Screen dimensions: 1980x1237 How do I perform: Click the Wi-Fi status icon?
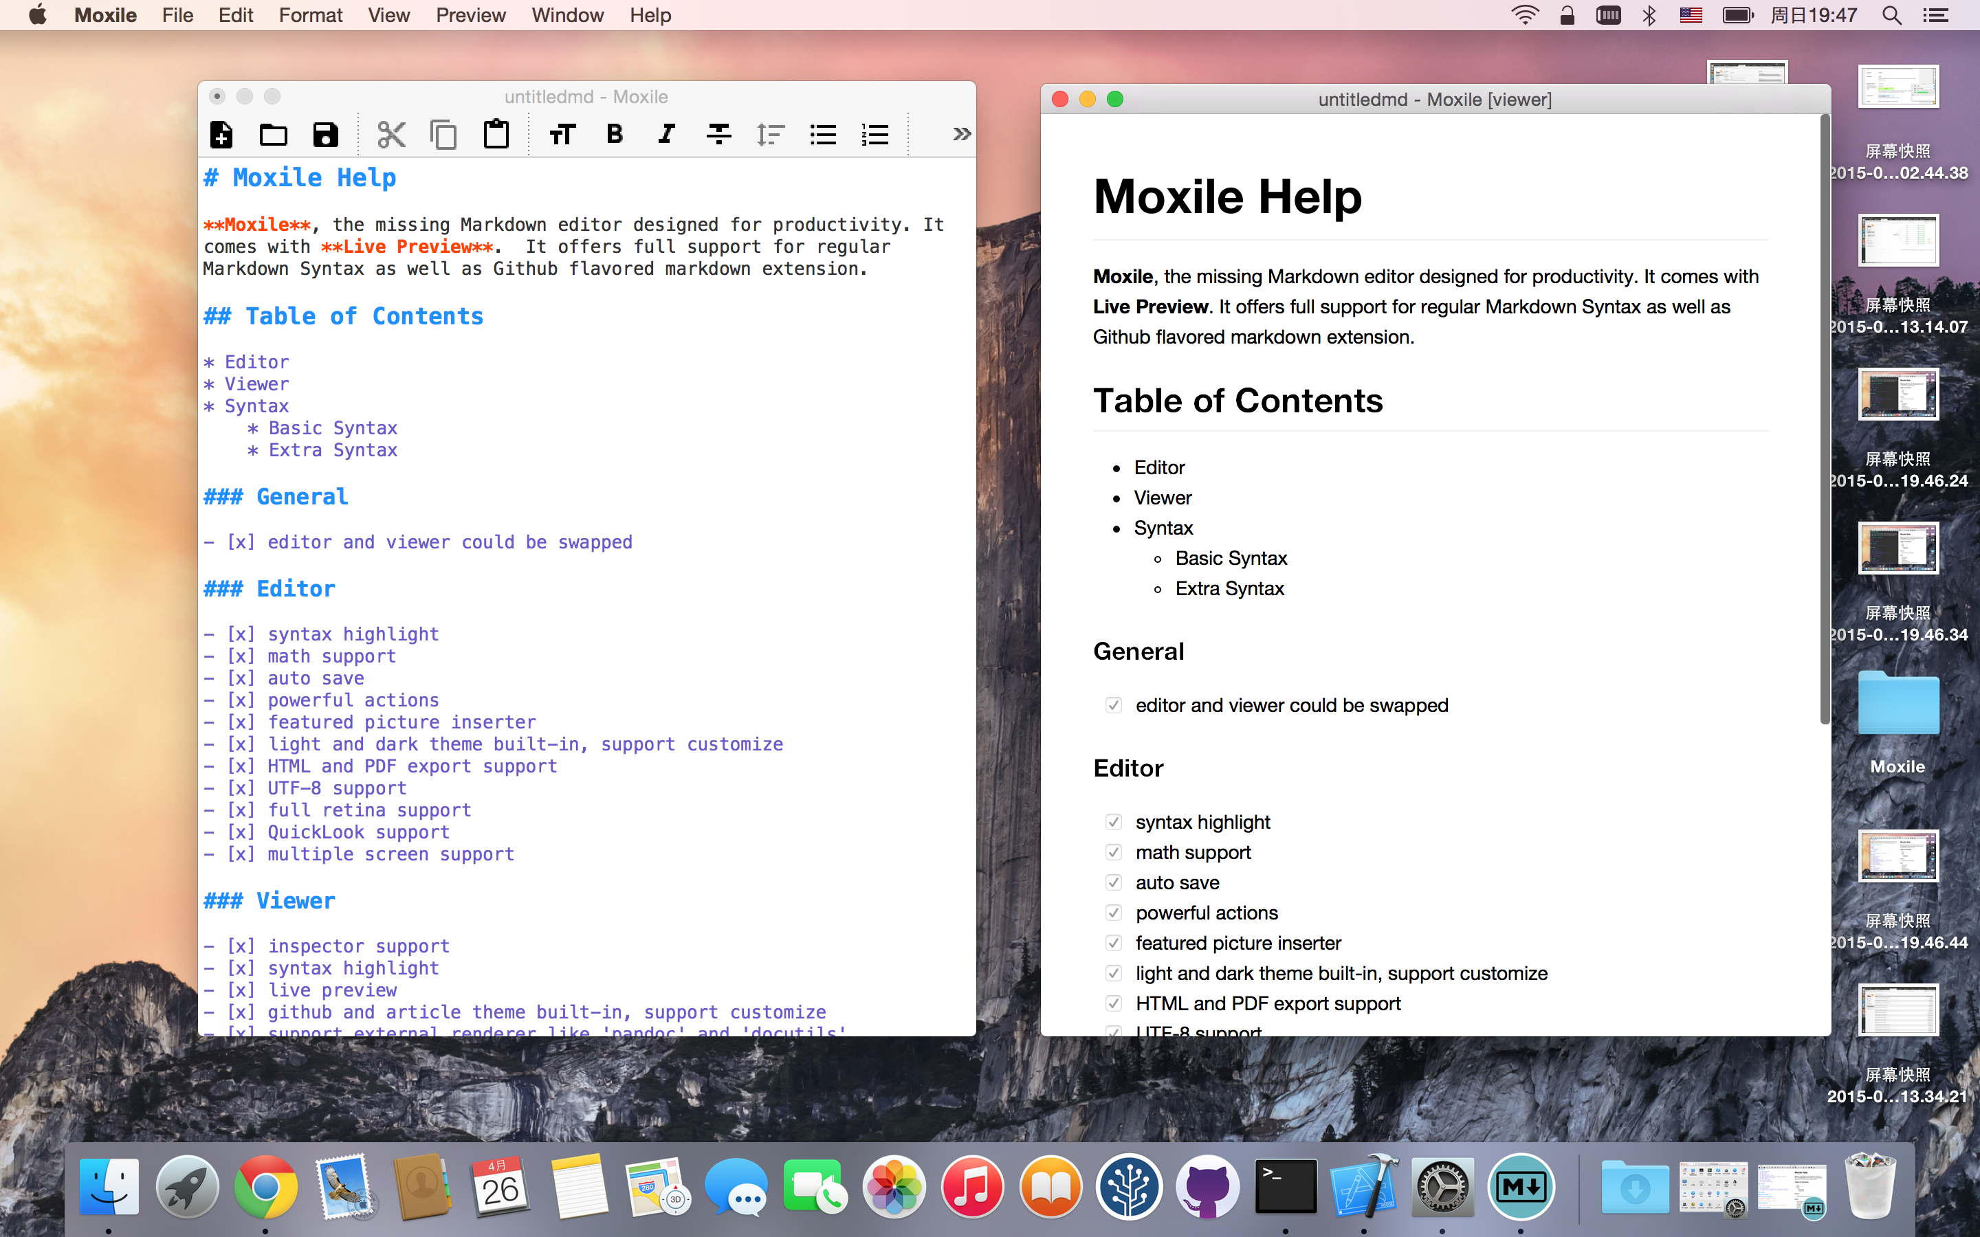pyautogui.click(x=1525, y=14)
